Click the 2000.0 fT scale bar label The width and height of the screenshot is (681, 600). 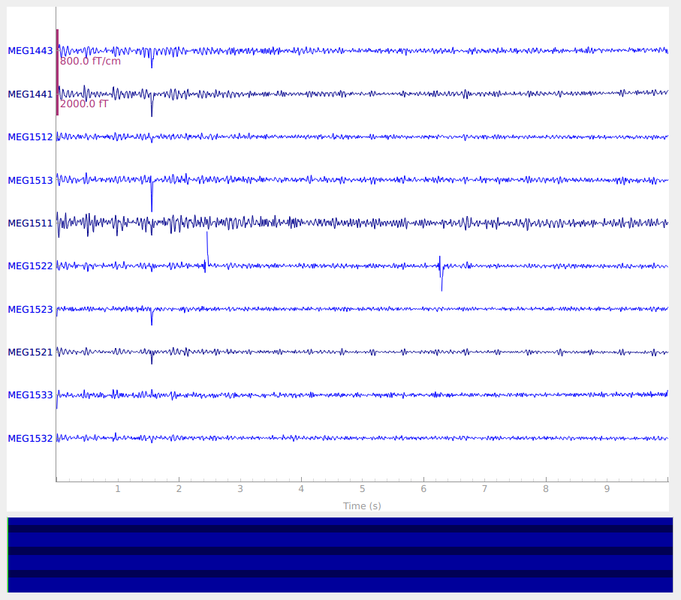84,104
